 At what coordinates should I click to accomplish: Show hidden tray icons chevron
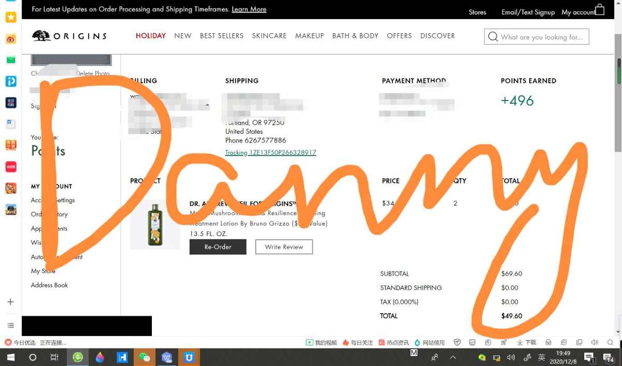click(453, 357)
